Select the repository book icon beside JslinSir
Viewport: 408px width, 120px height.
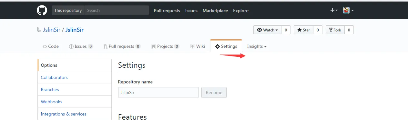tap(39, 30)
